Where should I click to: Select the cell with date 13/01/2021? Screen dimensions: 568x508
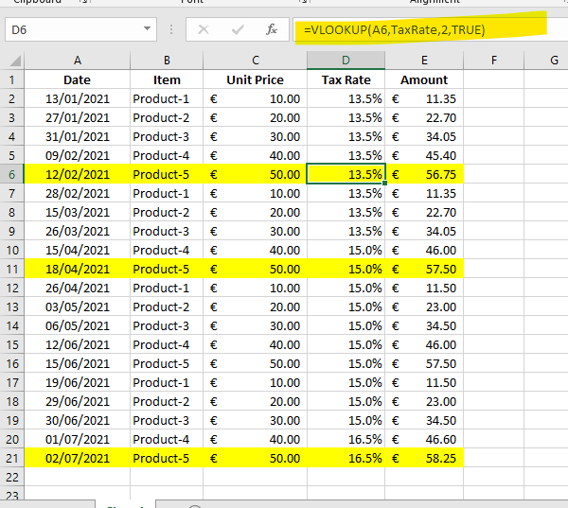click(78, 98)
